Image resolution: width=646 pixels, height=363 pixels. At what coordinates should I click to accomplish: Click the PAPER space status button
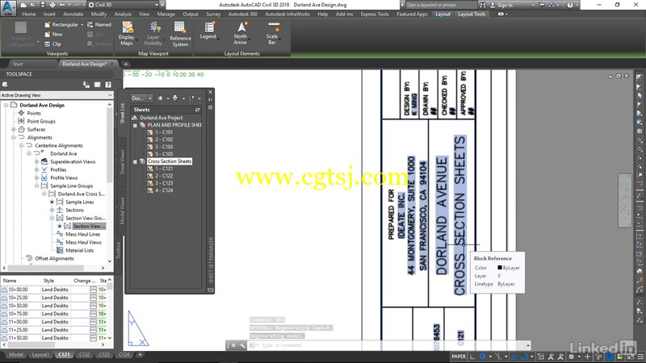click(x=458, y=357)
